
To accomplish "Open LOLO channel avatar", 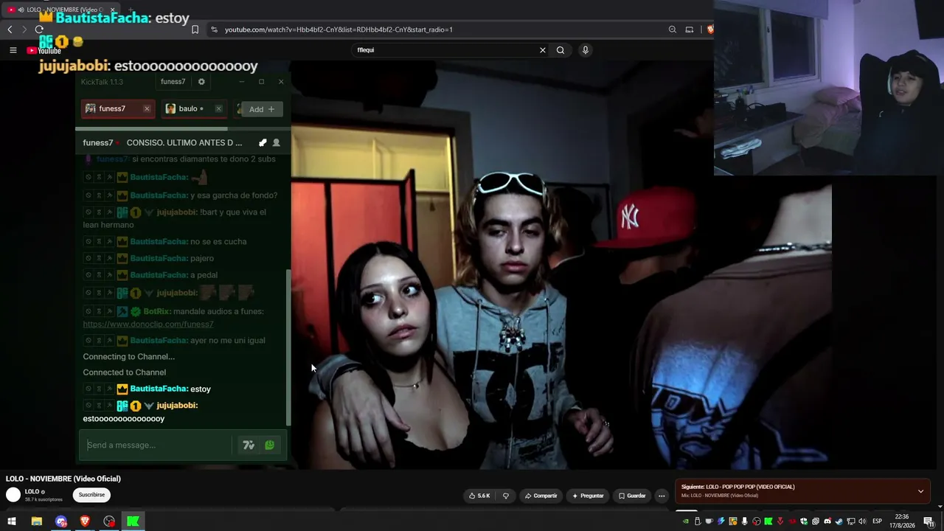I will (x=13, y=495).
